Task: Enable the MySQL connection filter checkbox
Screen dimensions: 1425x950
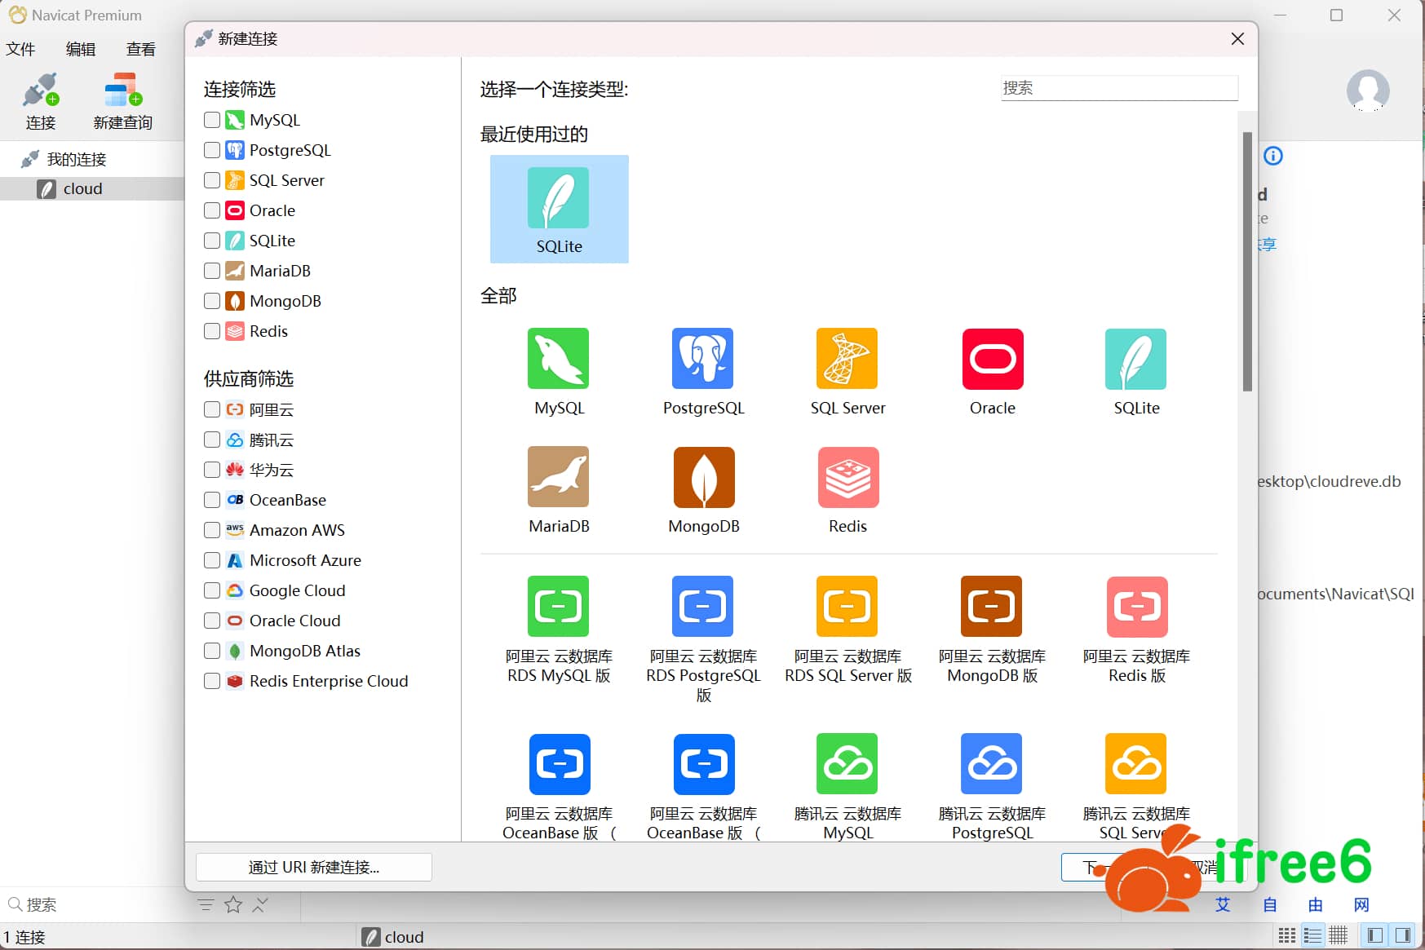Action: tap(212, 120)
